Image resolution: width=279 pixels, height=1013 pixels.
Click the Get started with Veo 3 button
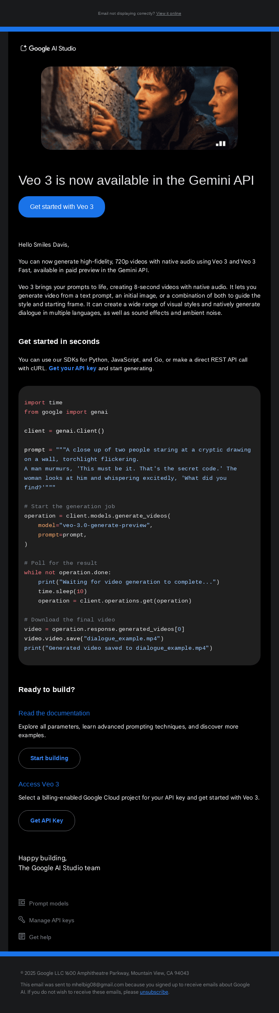click(62, 206)
